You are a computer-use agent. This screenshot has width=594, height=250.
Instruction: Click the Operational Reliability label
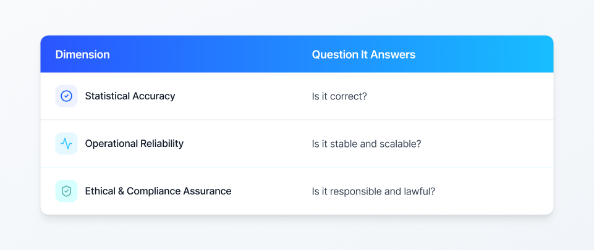pos(134,144)
